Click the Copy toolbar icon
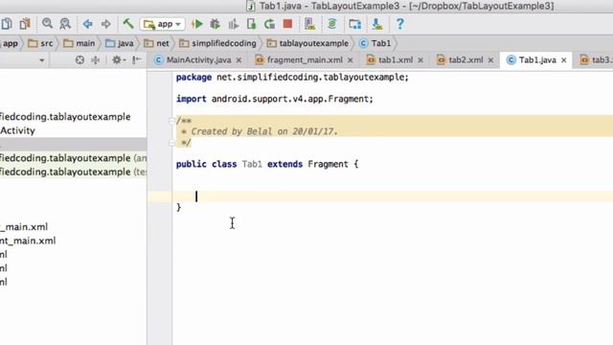 click(7, 24)
